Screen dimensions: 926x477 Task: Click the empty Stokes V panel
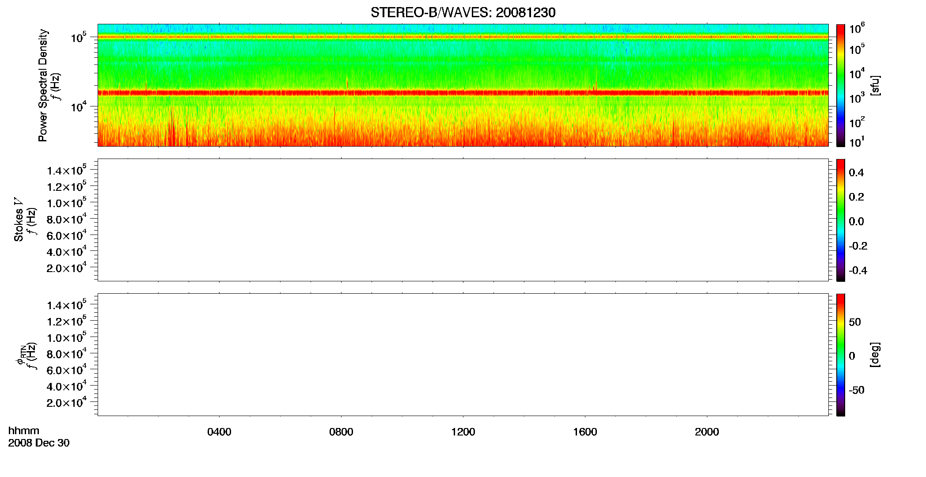(463, 220)
